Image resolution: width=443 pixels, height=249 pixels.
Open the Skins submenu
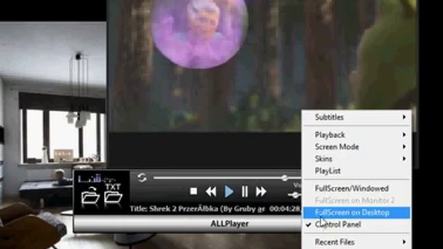tap(356, 158)
